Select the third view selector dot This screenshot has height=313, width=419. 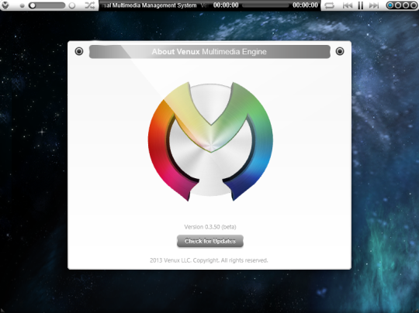[406, 5]
